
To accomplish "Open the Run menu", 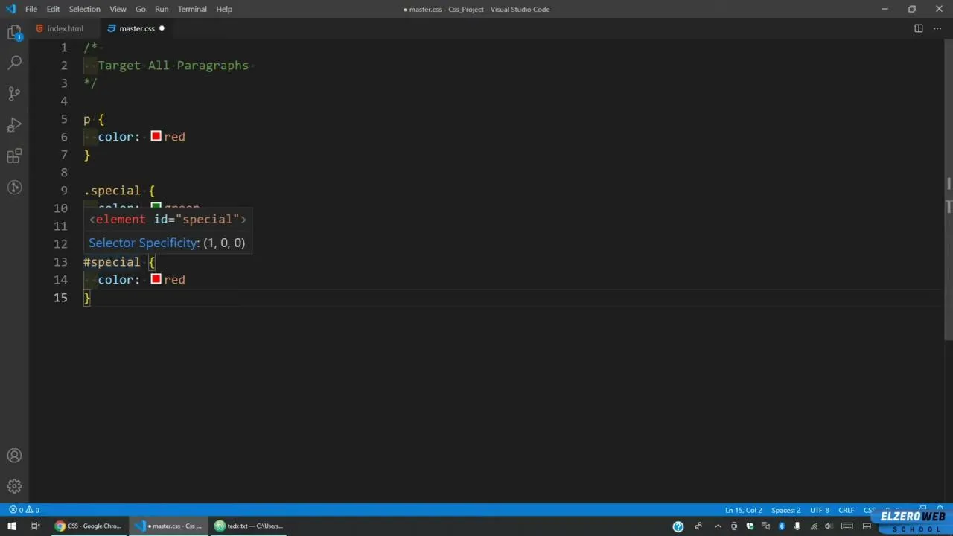I will (162, 9).
